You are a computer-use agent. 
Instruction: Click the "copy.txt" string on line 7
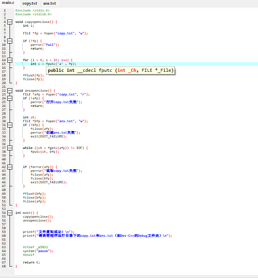tap(65, 33)
